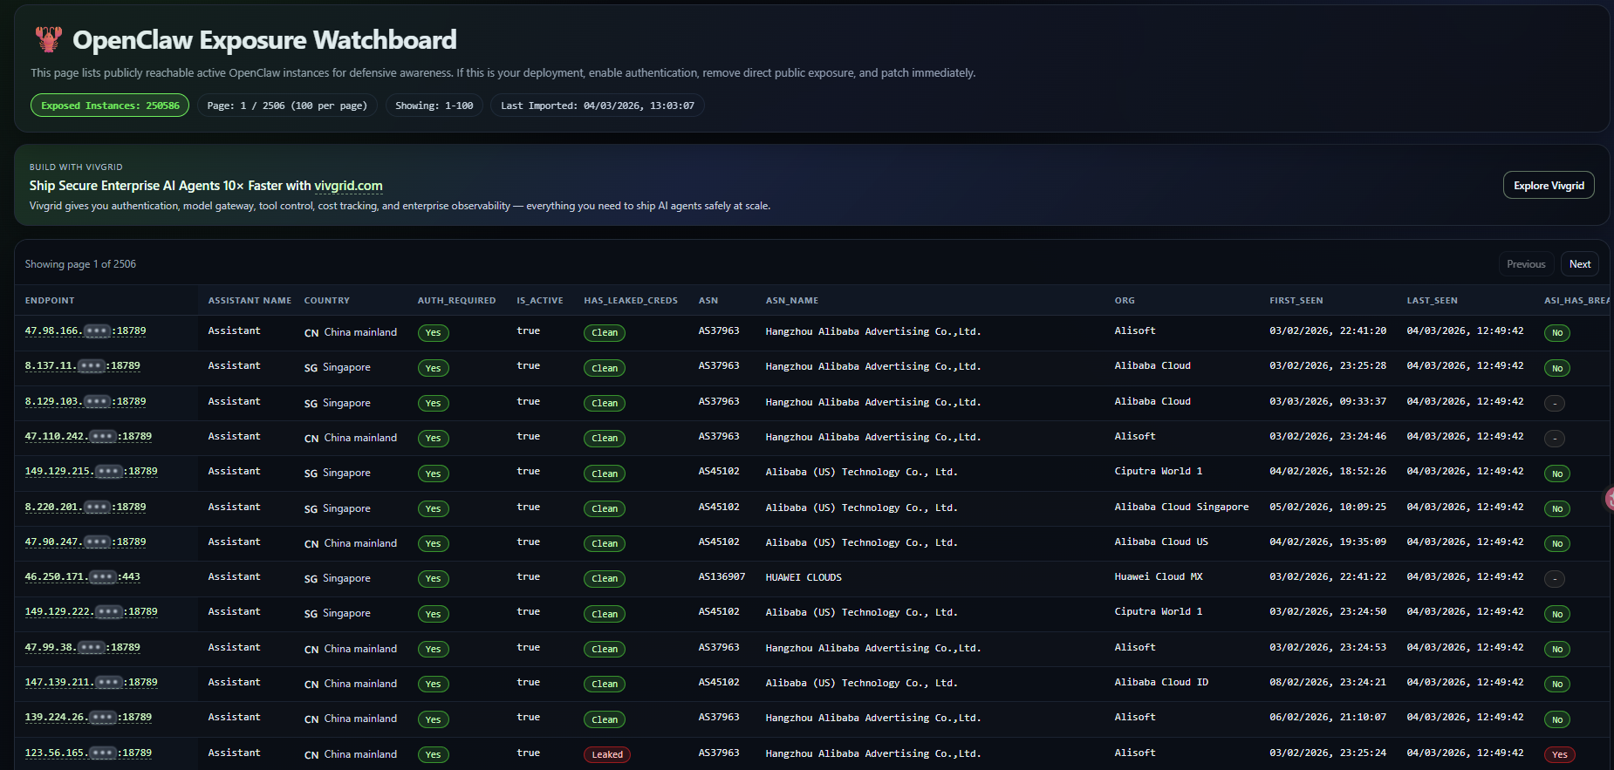Open endpoint 47.110.242 on port 18789
The width and height of the screenshot is (1614, 770).
point(88,437)
